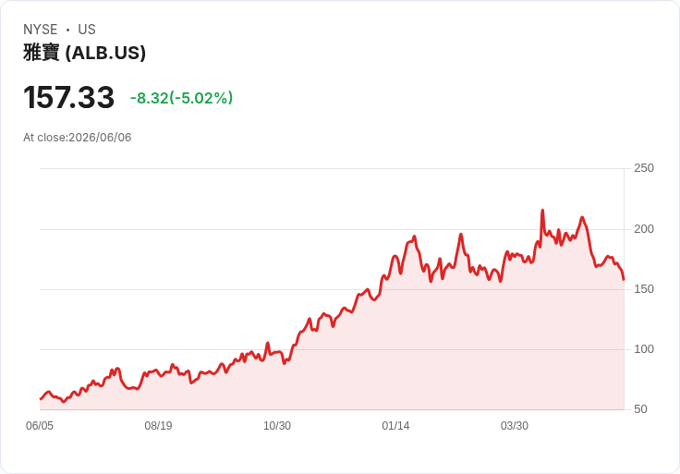Click the NYSE exchange label
680x474 pixels.
click(x=41, y=30)
